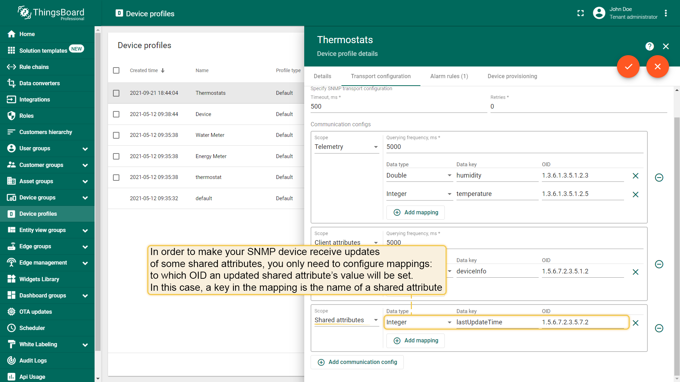
Task: Switch to the Device provisioning tab
Action: [x=512, y=76]
